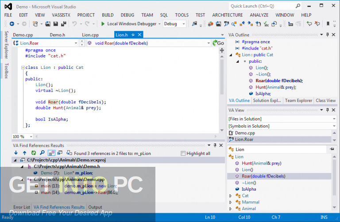Refresh find references results

pos(33,153)
